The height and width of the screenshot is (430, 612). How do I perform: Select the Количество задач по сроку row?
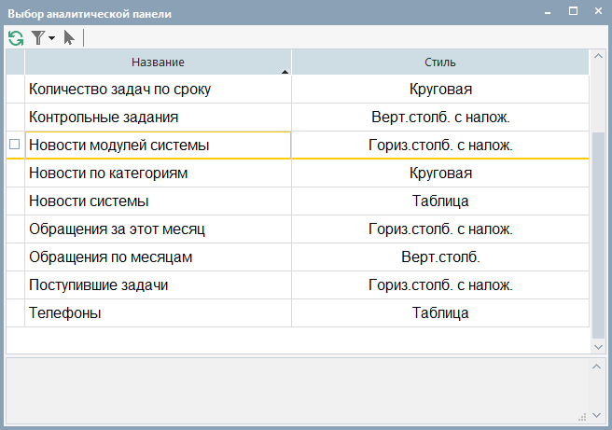tap(297, 90)
